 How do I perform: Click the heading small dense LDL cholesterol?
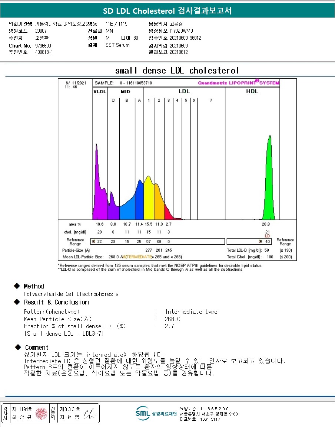pyautogui.click(x=177, y=70)
